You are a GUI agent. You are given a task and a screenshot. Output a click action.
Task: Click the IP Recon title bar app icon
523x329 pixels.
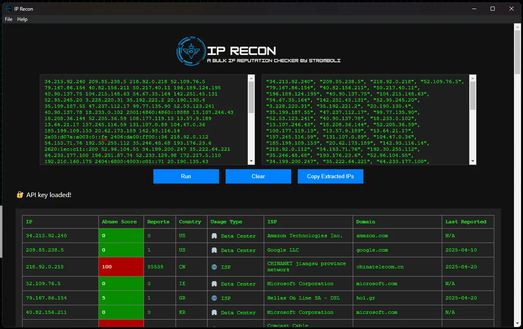point(9,9)
